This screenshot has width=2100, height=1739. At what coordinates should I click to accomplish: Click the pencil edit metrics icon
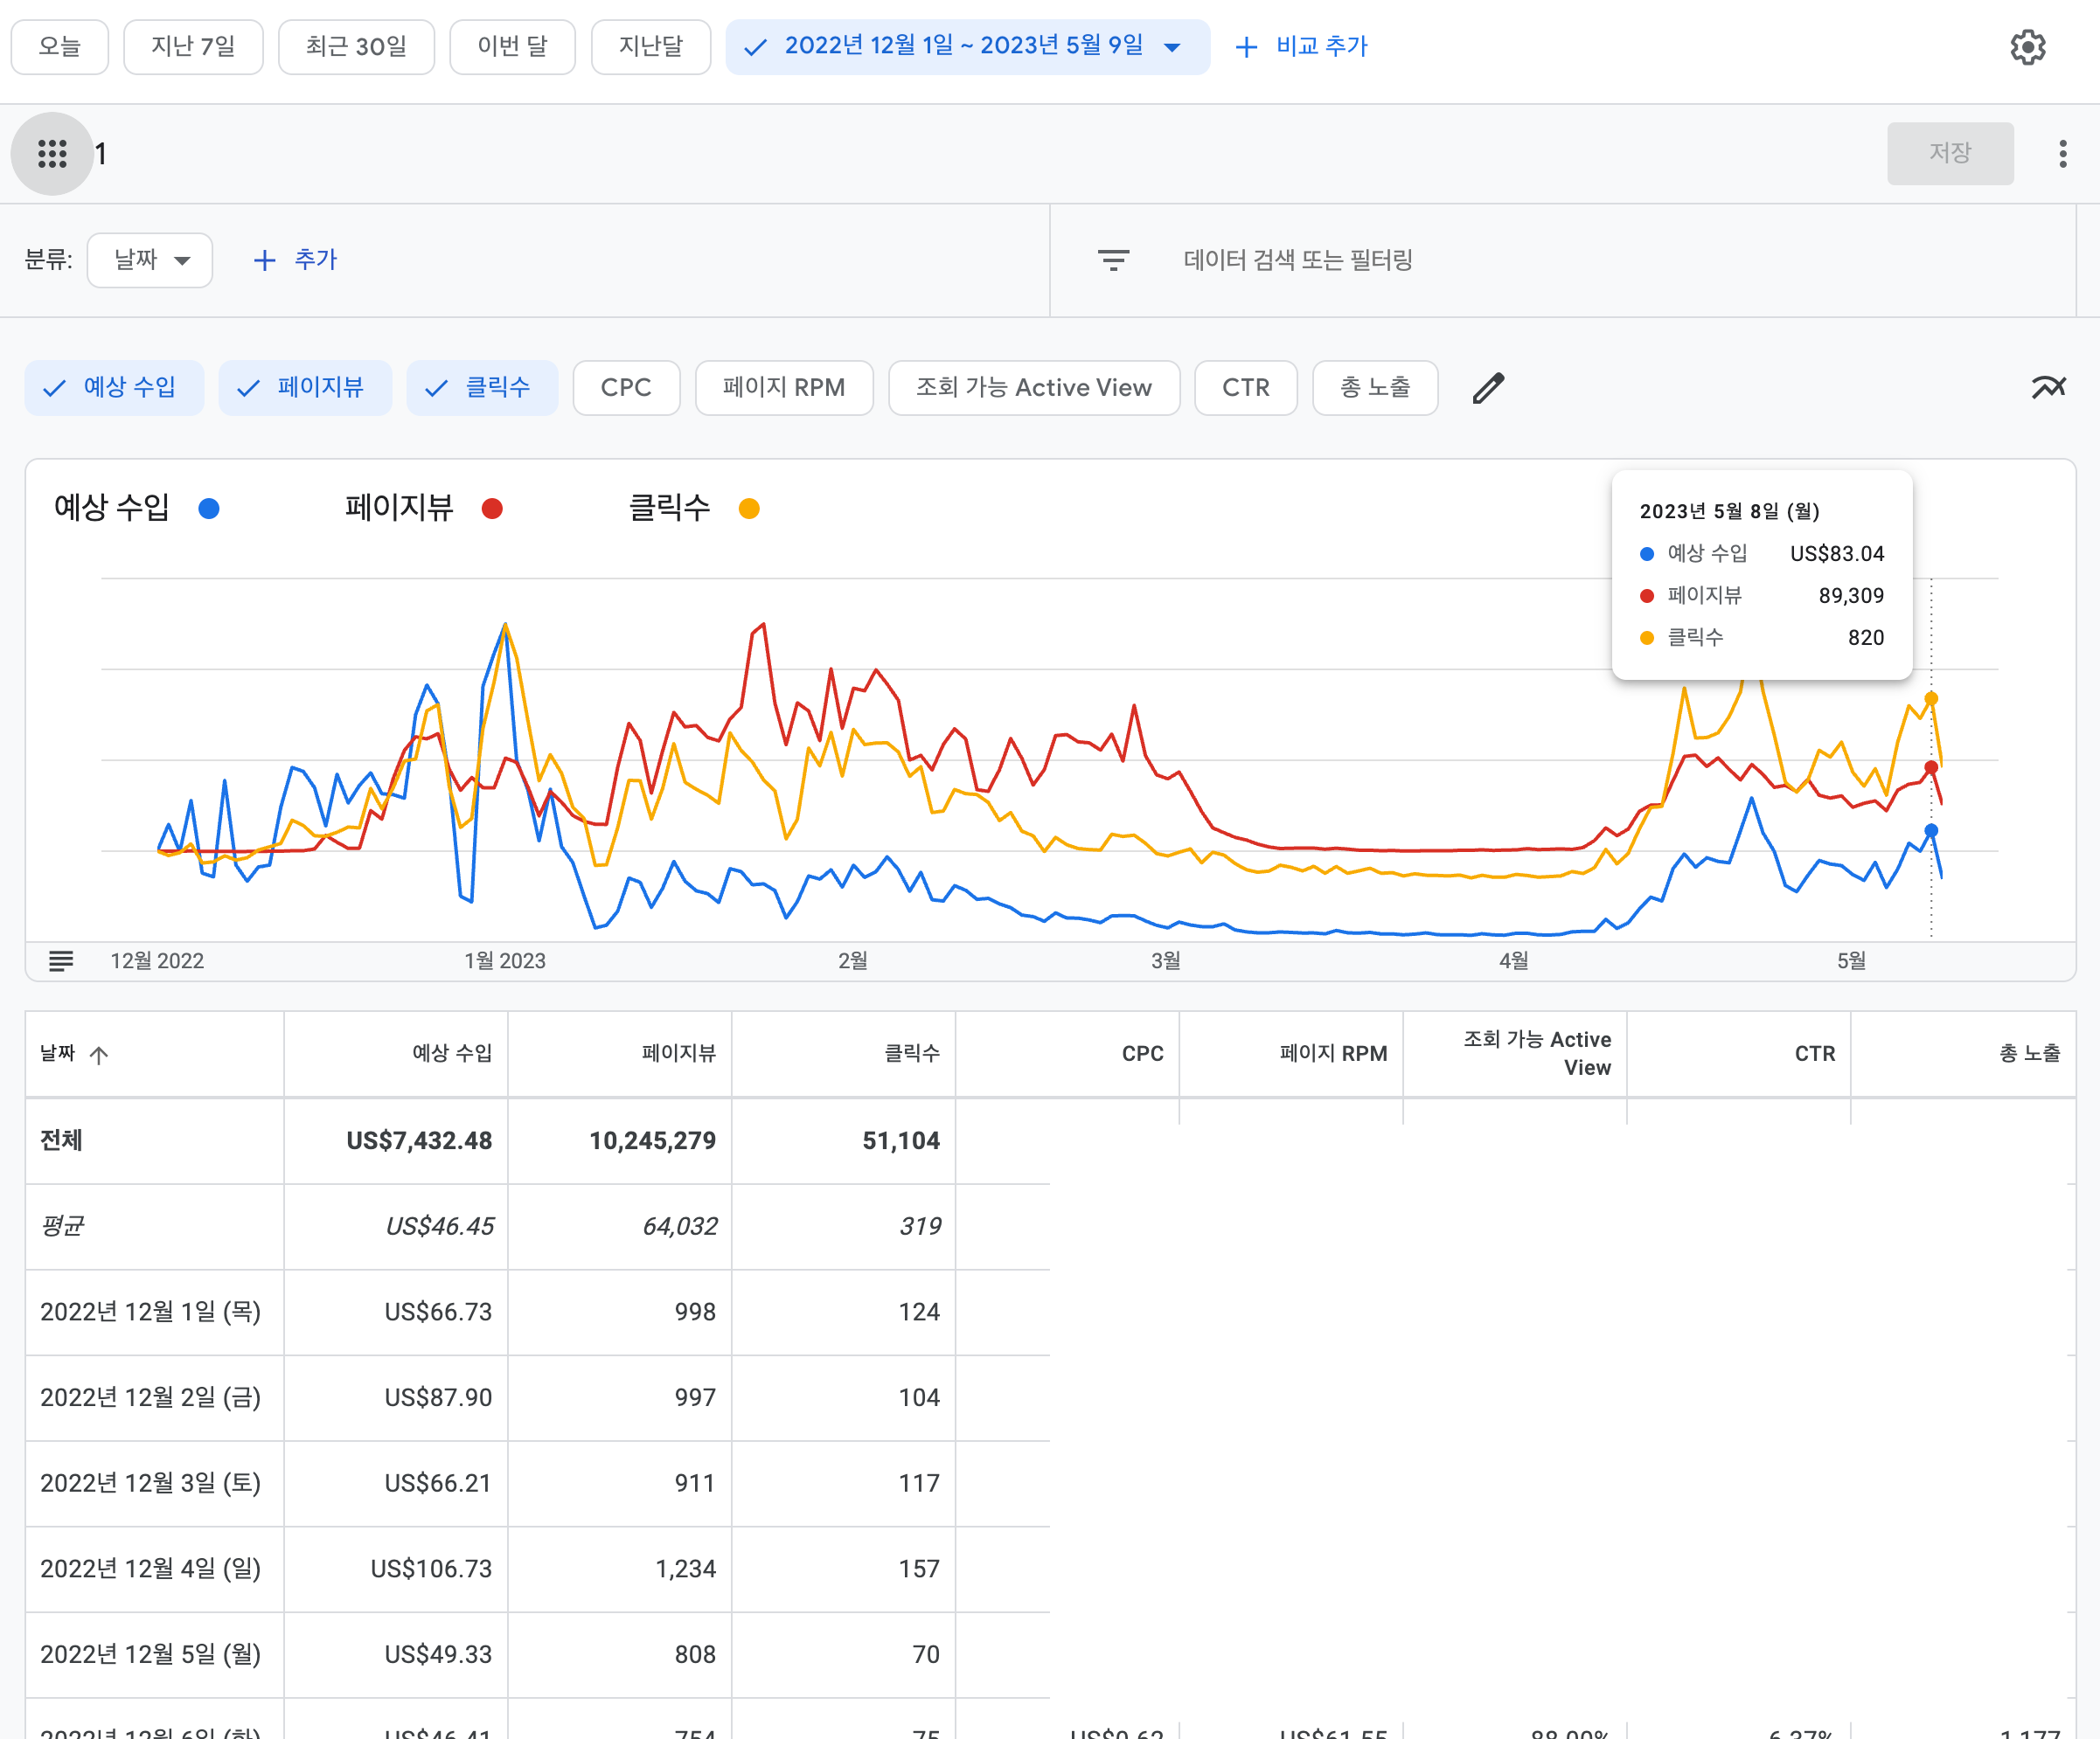pyautogui.click(x=1488, y=388)
